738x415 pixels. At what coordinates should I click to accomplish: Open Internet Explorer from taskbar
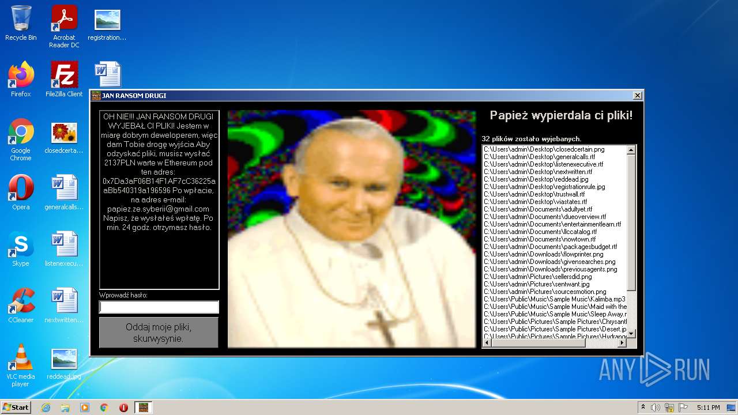click(x=46, y=408)
